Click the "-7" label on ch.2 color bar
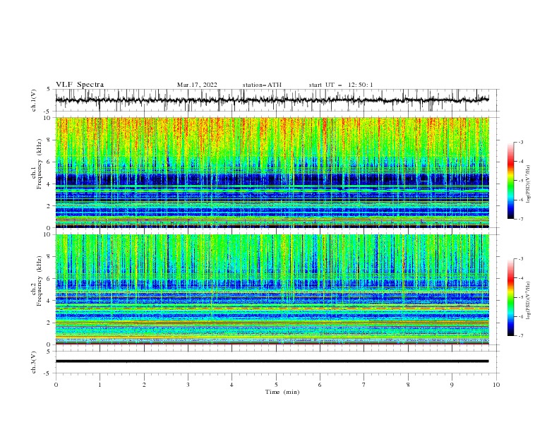 pyautogui.click(x=520, y=336)
